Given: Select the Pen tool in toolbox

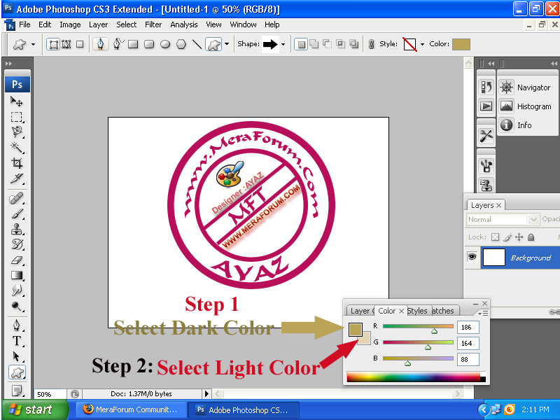Looking at the screenshot, I should point(16,325).
